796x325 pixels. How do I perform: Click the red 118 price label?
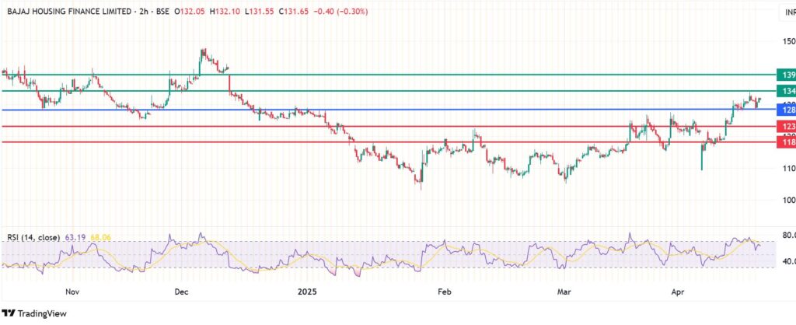pos(786,142)
